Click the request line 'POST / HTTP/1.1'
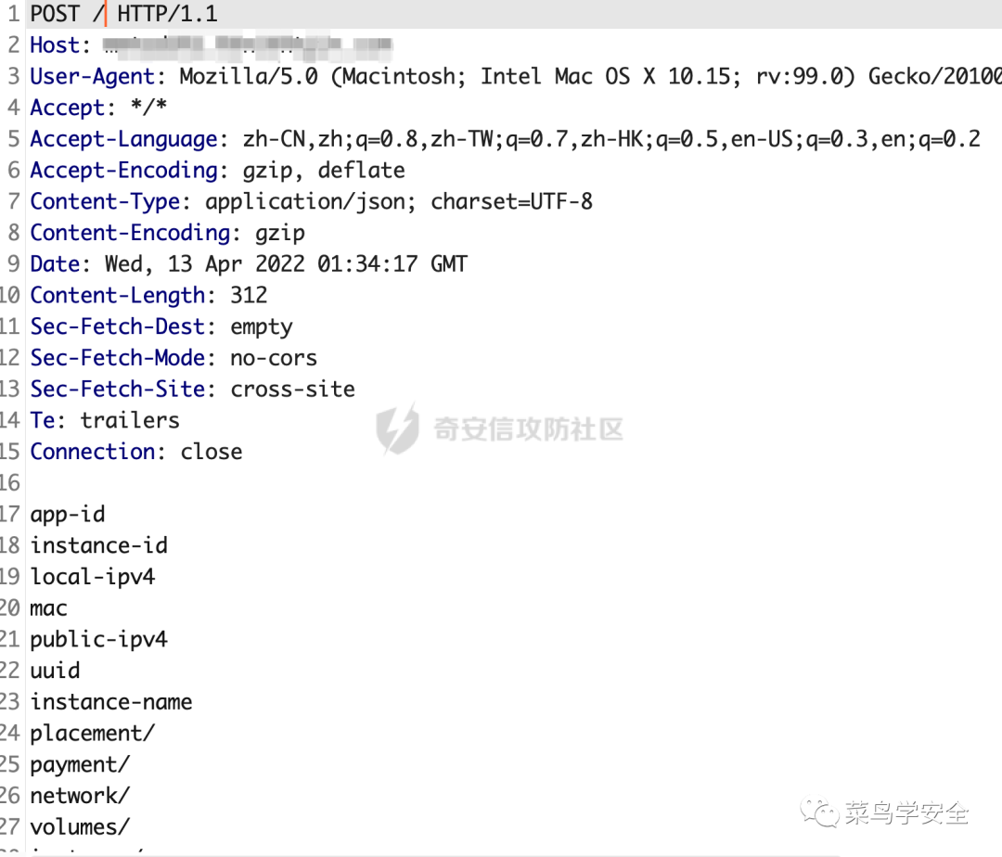 pyautogui.click(x=124, y=14)
